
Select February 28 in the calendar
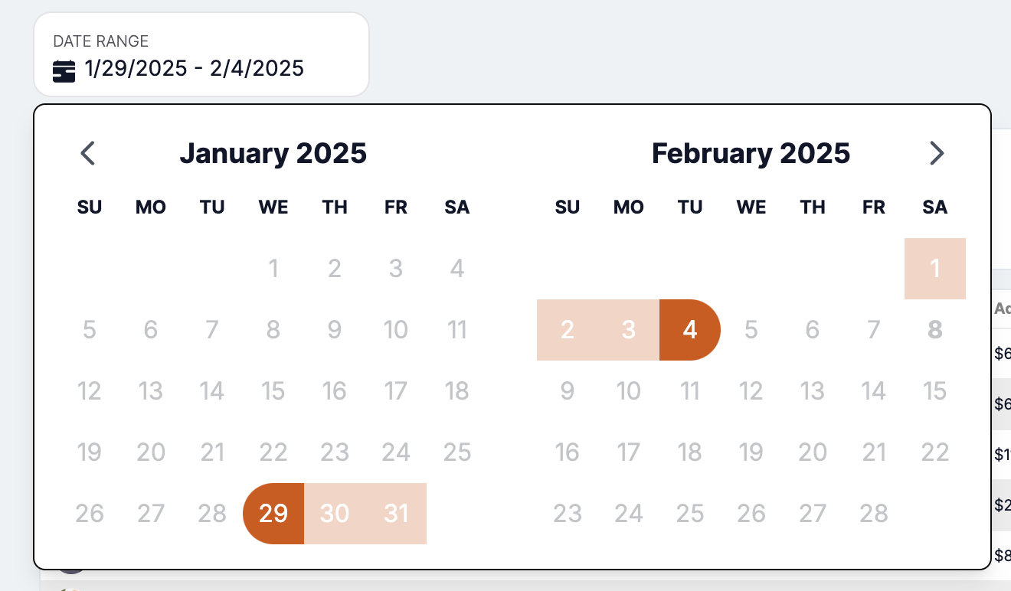(874, 514)
